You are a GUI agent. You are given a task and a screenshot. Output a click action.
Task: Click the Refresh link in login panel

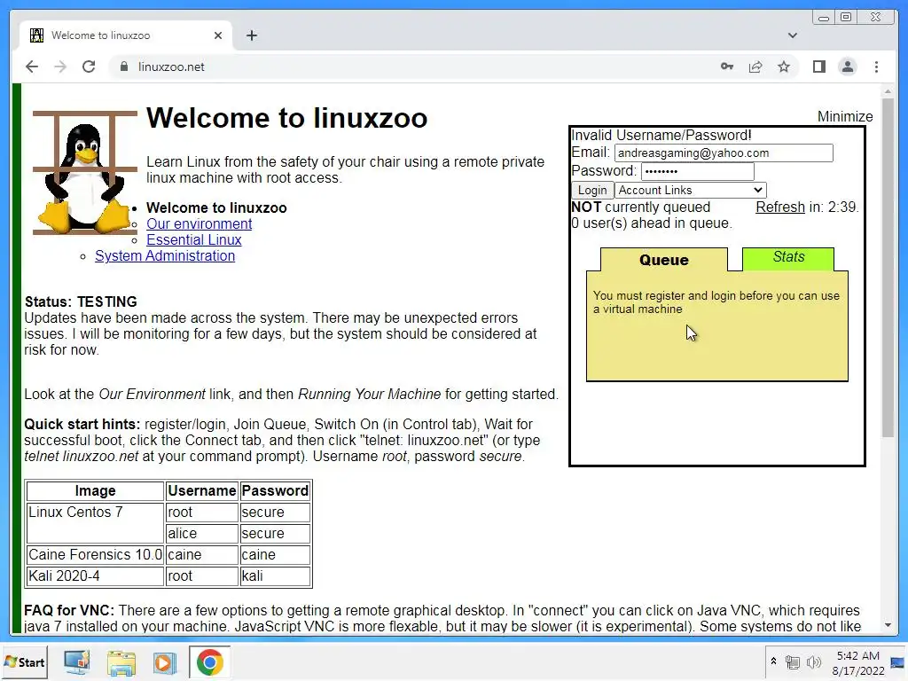coord(780,207)
